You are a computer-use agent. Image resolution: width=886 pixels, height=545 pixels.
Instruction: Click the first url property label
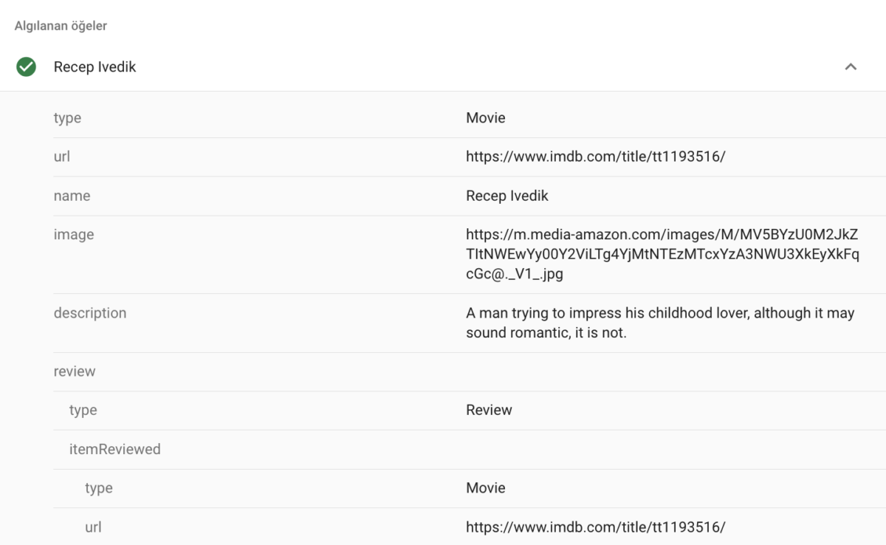tap(62, 157)
